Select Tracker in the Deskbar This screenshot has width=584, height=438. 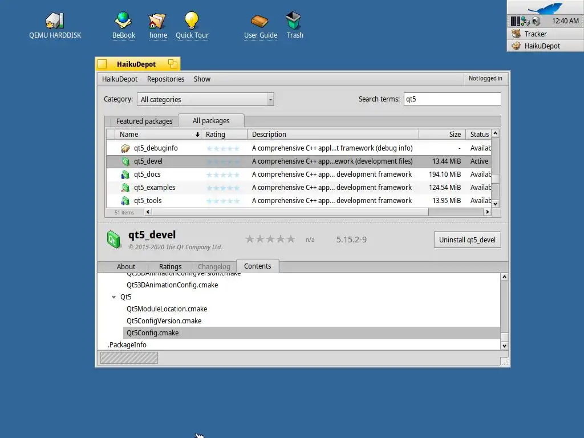[x=546, y=34]
